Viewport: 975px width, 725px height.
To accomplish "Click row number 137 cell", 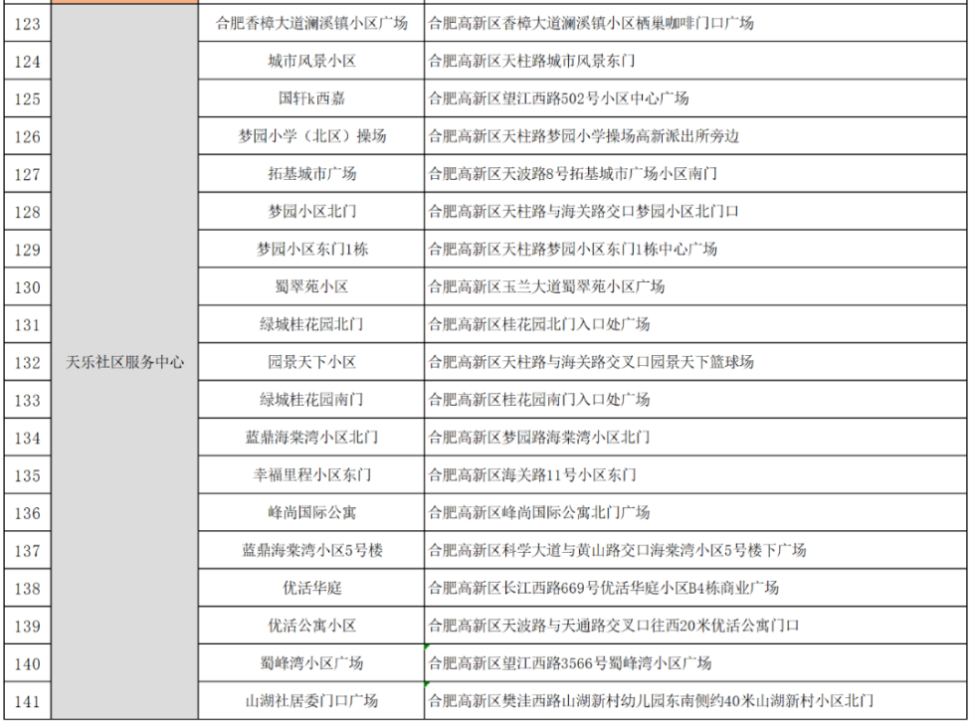I will [28, 550].
